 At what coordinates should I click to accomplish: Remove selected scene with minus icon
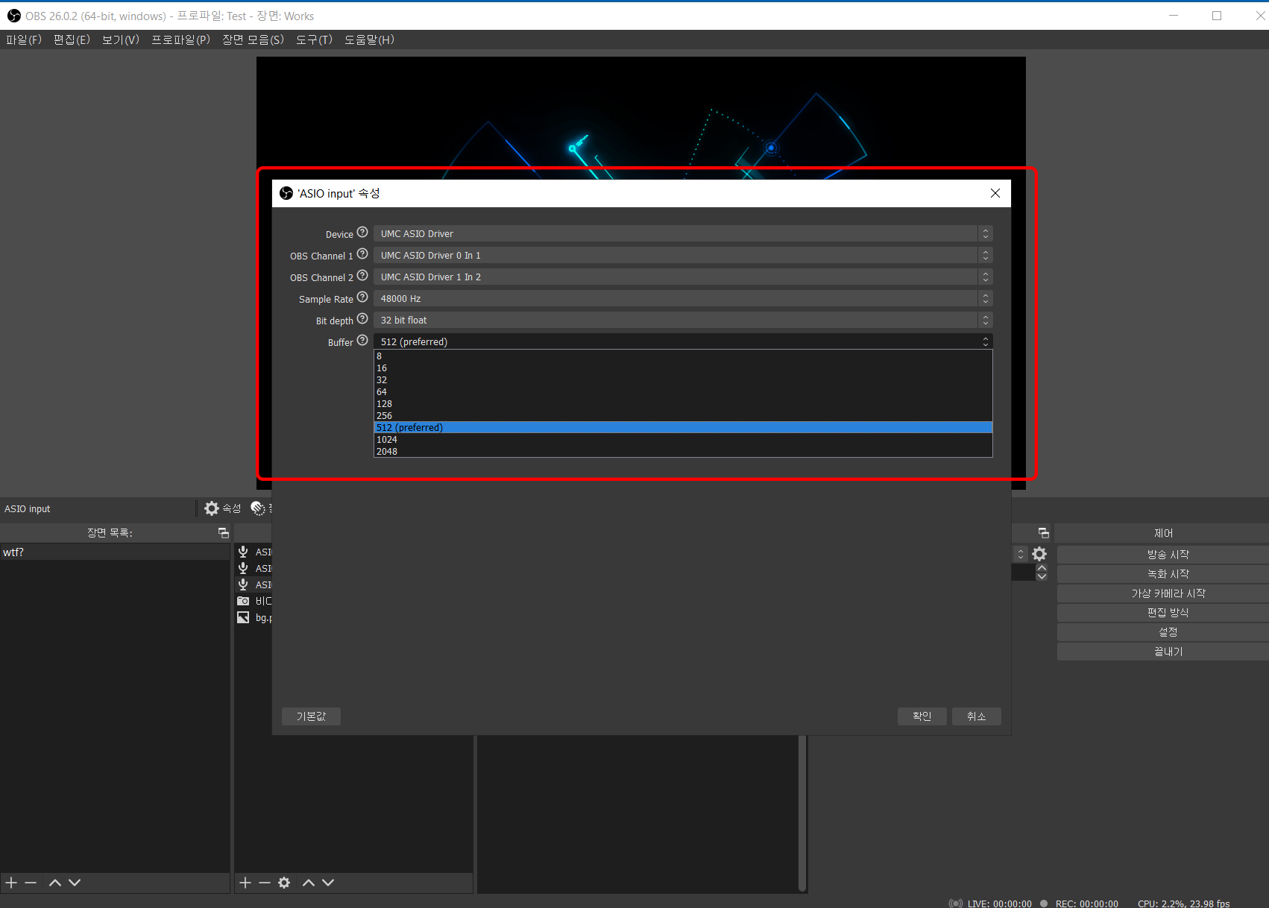[x=31, y=883]
